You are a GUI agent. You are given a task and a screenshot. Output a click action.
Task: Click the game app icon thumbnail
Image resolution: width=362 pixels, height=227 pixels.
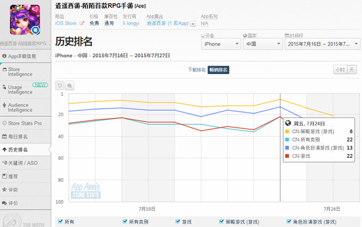coord(25,20)
